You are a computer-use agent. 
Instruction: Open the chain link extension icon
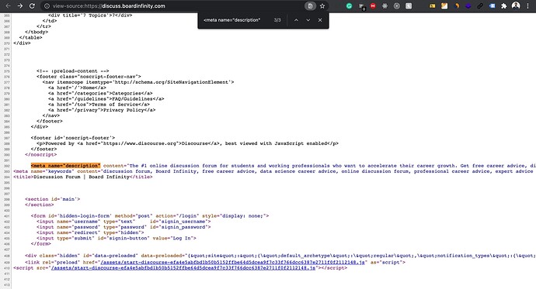tap(480, 5)
